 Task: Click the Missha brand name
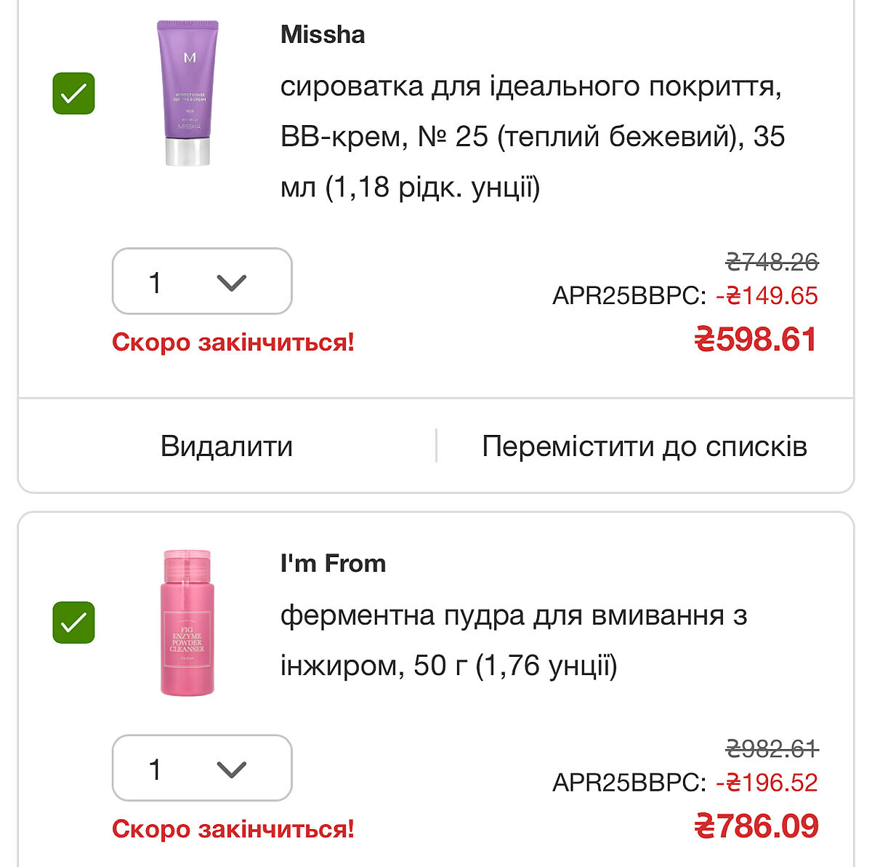coord(323,35)
